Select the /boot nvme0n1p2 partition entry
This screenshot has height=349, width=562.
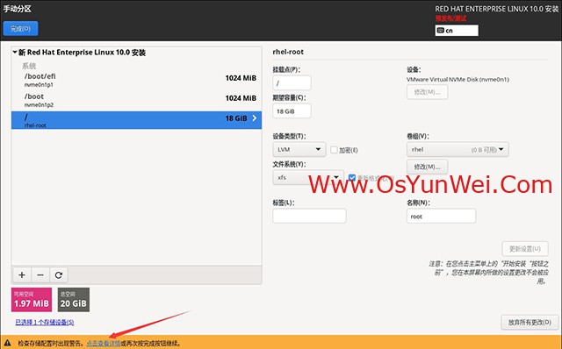136,100
